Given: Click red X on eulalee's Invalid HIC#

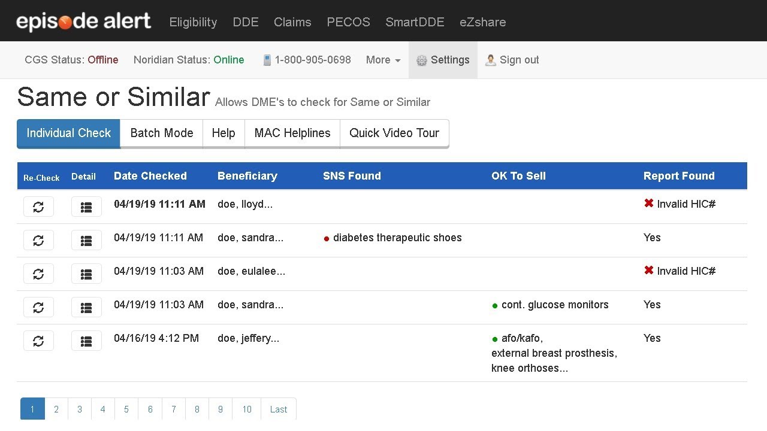Looking at the screenshot, I should click(648, 271).
